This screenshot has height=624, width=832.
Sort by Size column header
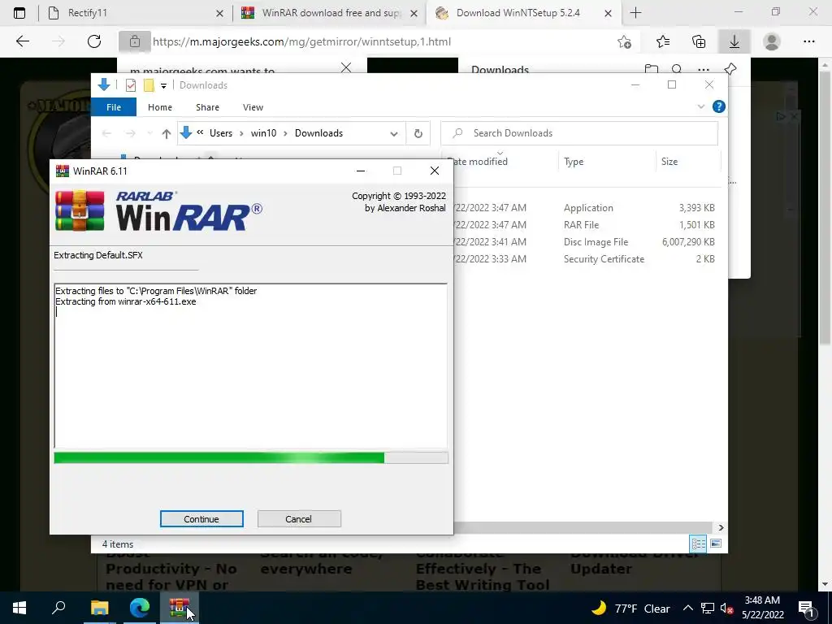(x=688, y=162)
